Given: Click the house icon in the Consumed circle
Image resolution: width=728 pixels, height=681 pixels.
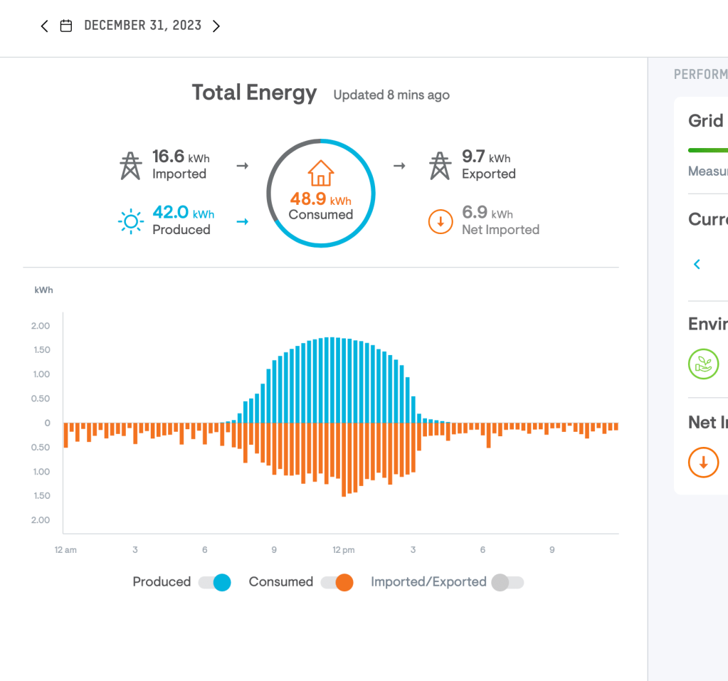Looking at the screenshot, I should 320,173.
